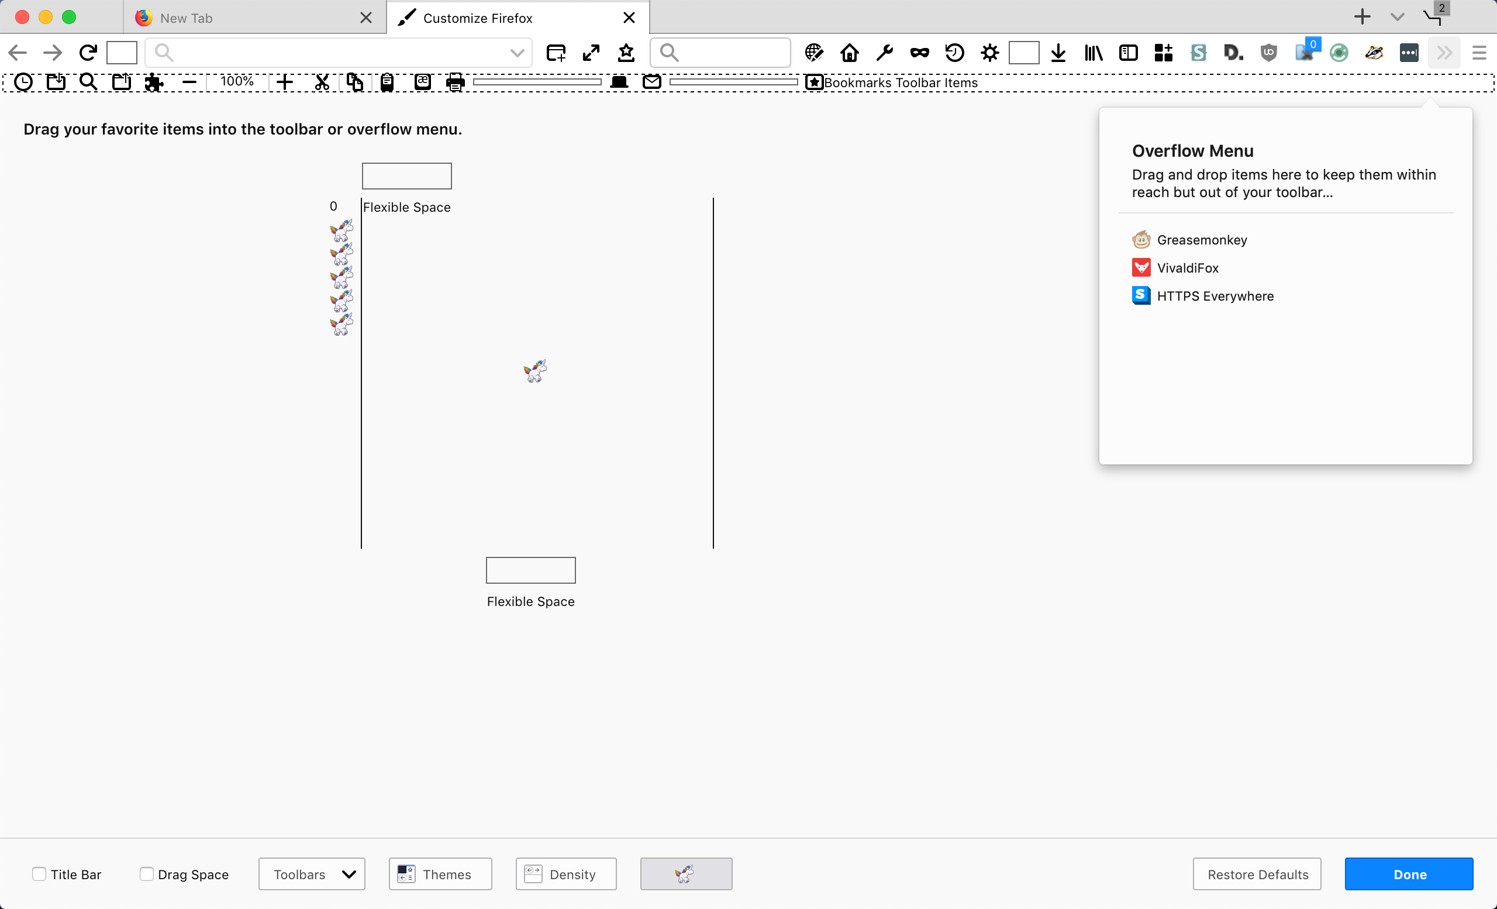Enable the Drag Space checkbox
Image resolution: width=1497 pixels, height=909 pixels.
click(x=146, y=874)
